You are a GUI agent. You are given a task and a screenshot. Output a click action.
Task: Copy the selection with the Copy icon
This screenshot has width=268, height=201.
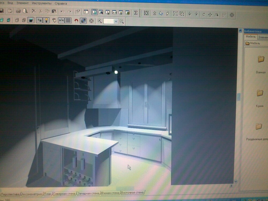click(x=47, y=11)
